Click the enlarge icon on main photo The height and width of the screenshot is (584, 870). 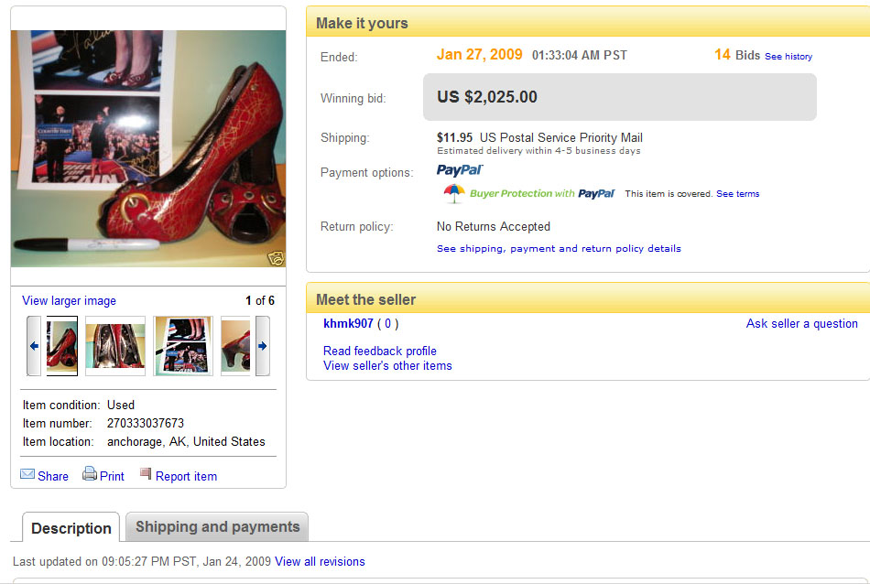[x=276, y=258]
